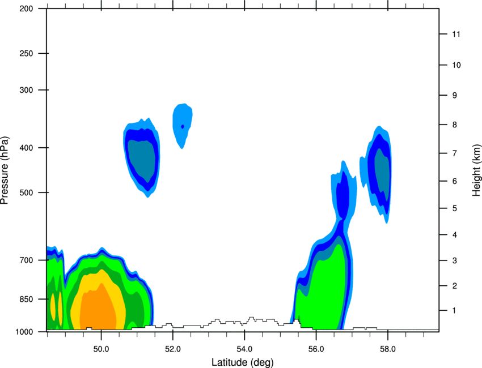
Task: Click the 54.0 latitude tick label
Action: [x=244, y=349]
